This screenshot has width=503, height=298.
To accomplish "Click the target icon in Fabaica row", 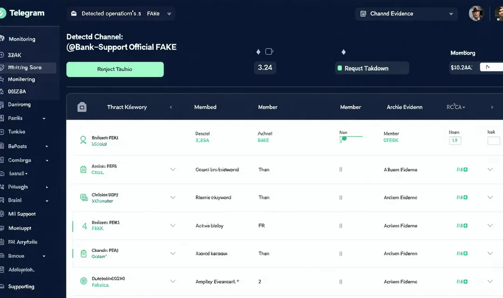I will [83, 281].
